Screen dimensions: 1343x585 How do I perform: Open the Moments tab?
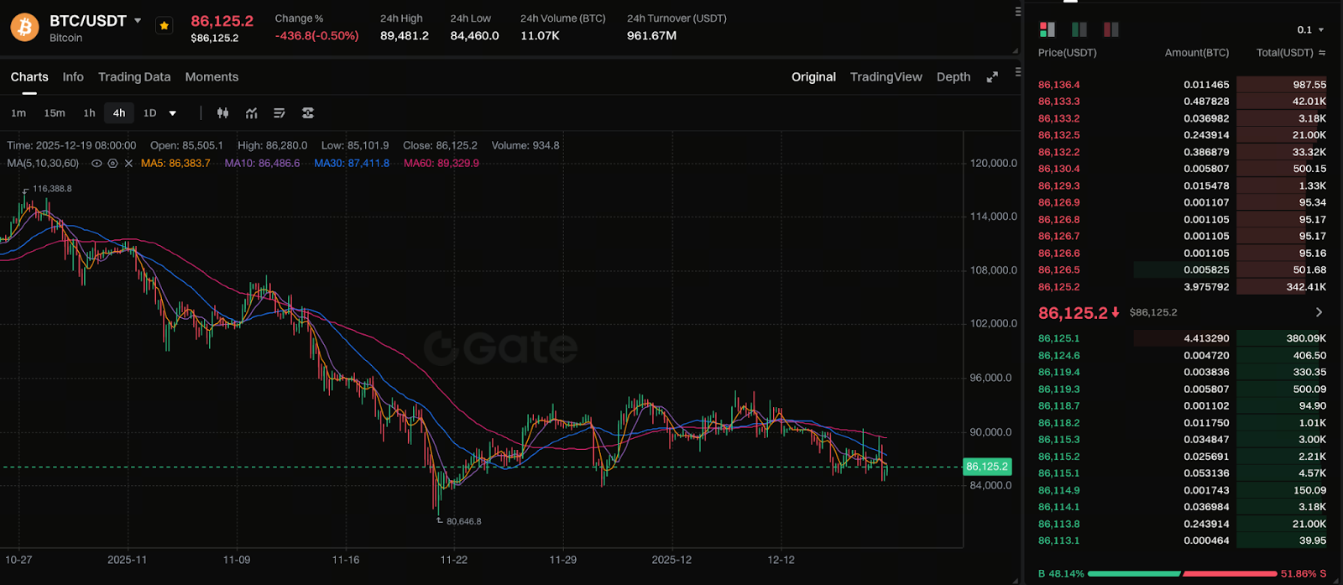(212, 76)
